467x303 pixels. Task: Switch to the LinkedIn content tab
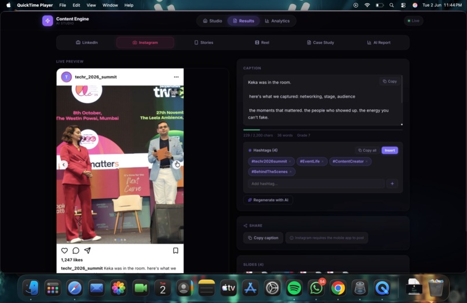pyautogui.click(x=87, y=43)
